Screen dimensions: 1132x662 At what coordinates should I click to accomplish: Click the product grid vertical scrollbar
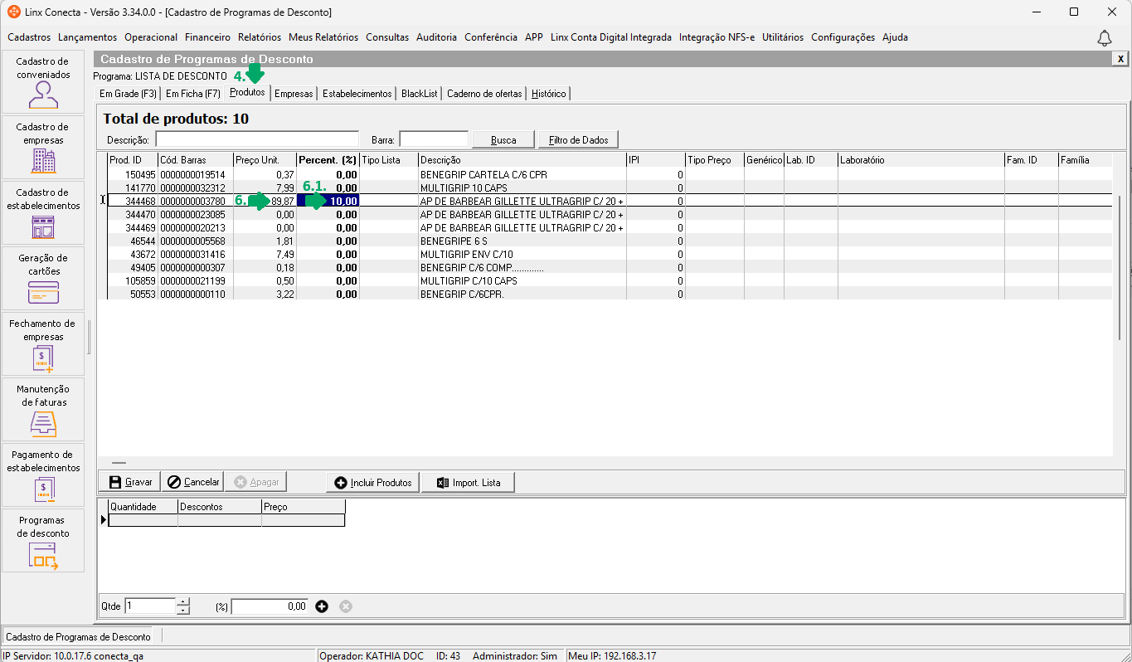[x=1120, y=267]
